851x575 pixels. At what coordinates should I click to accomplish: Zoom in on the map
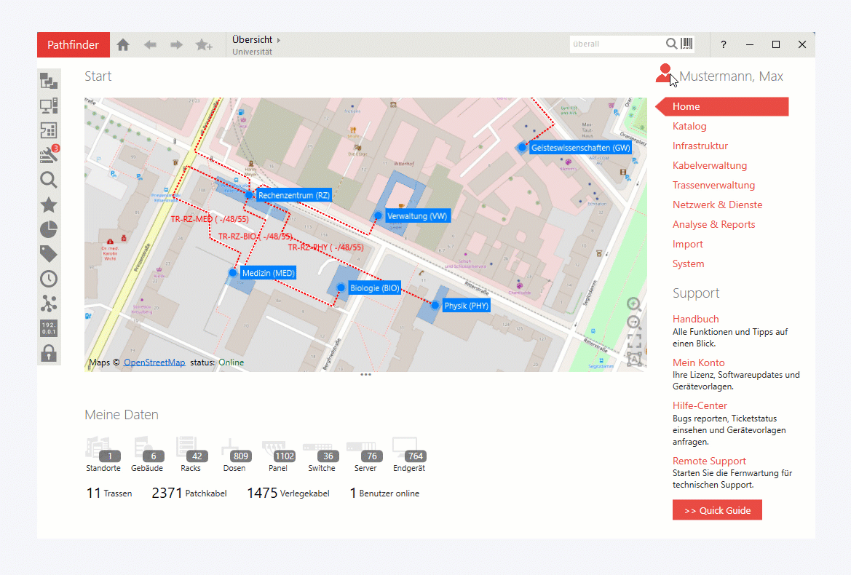tap(634, 304)
